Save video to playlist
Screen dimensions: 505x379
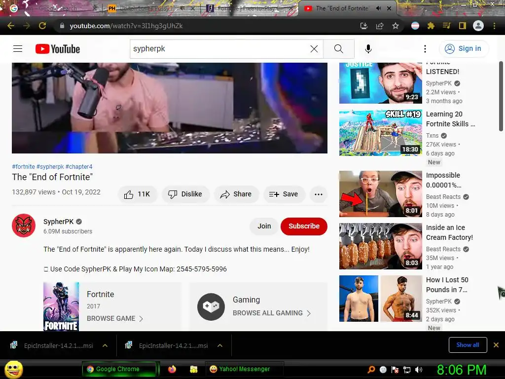coord(284,194)
